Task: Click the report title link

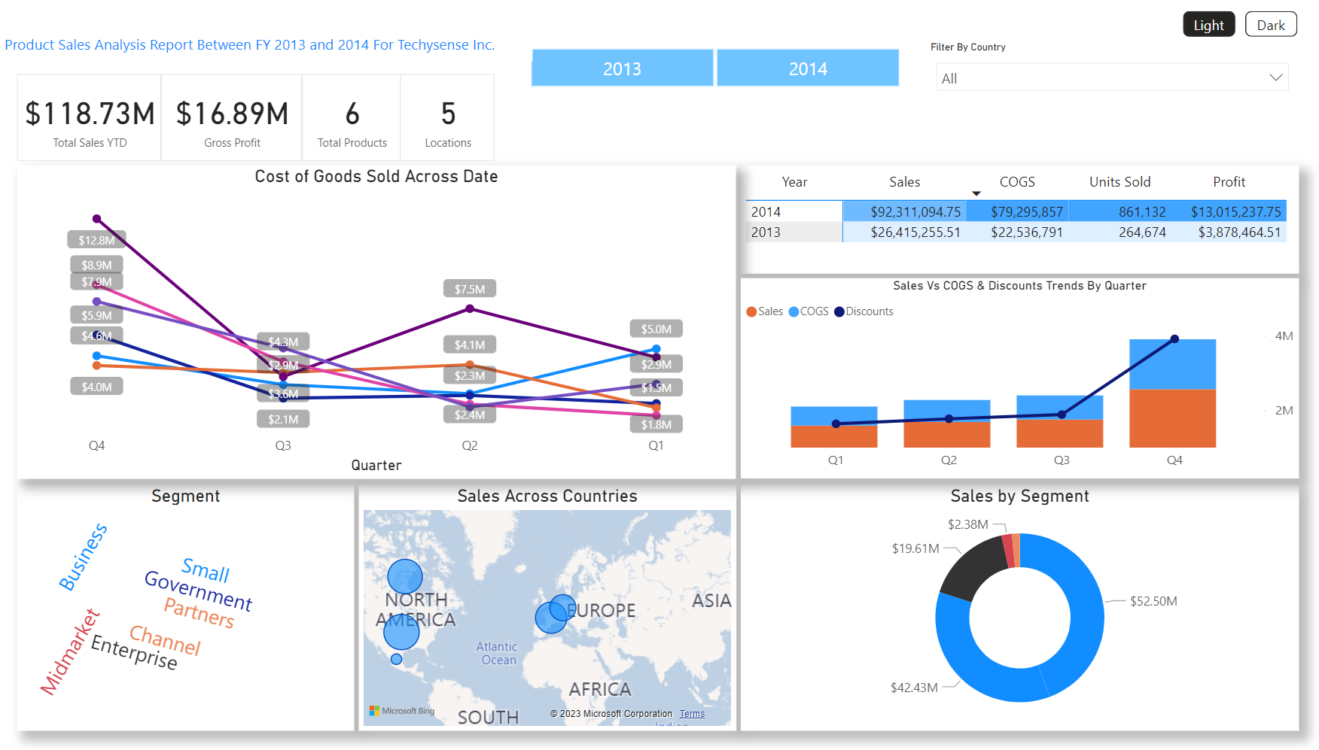Action: click(x=249, y=45)
